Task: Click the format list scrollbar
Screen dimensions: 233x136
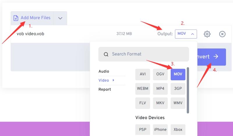Action: pyautogui.click(x=188, y=90)
